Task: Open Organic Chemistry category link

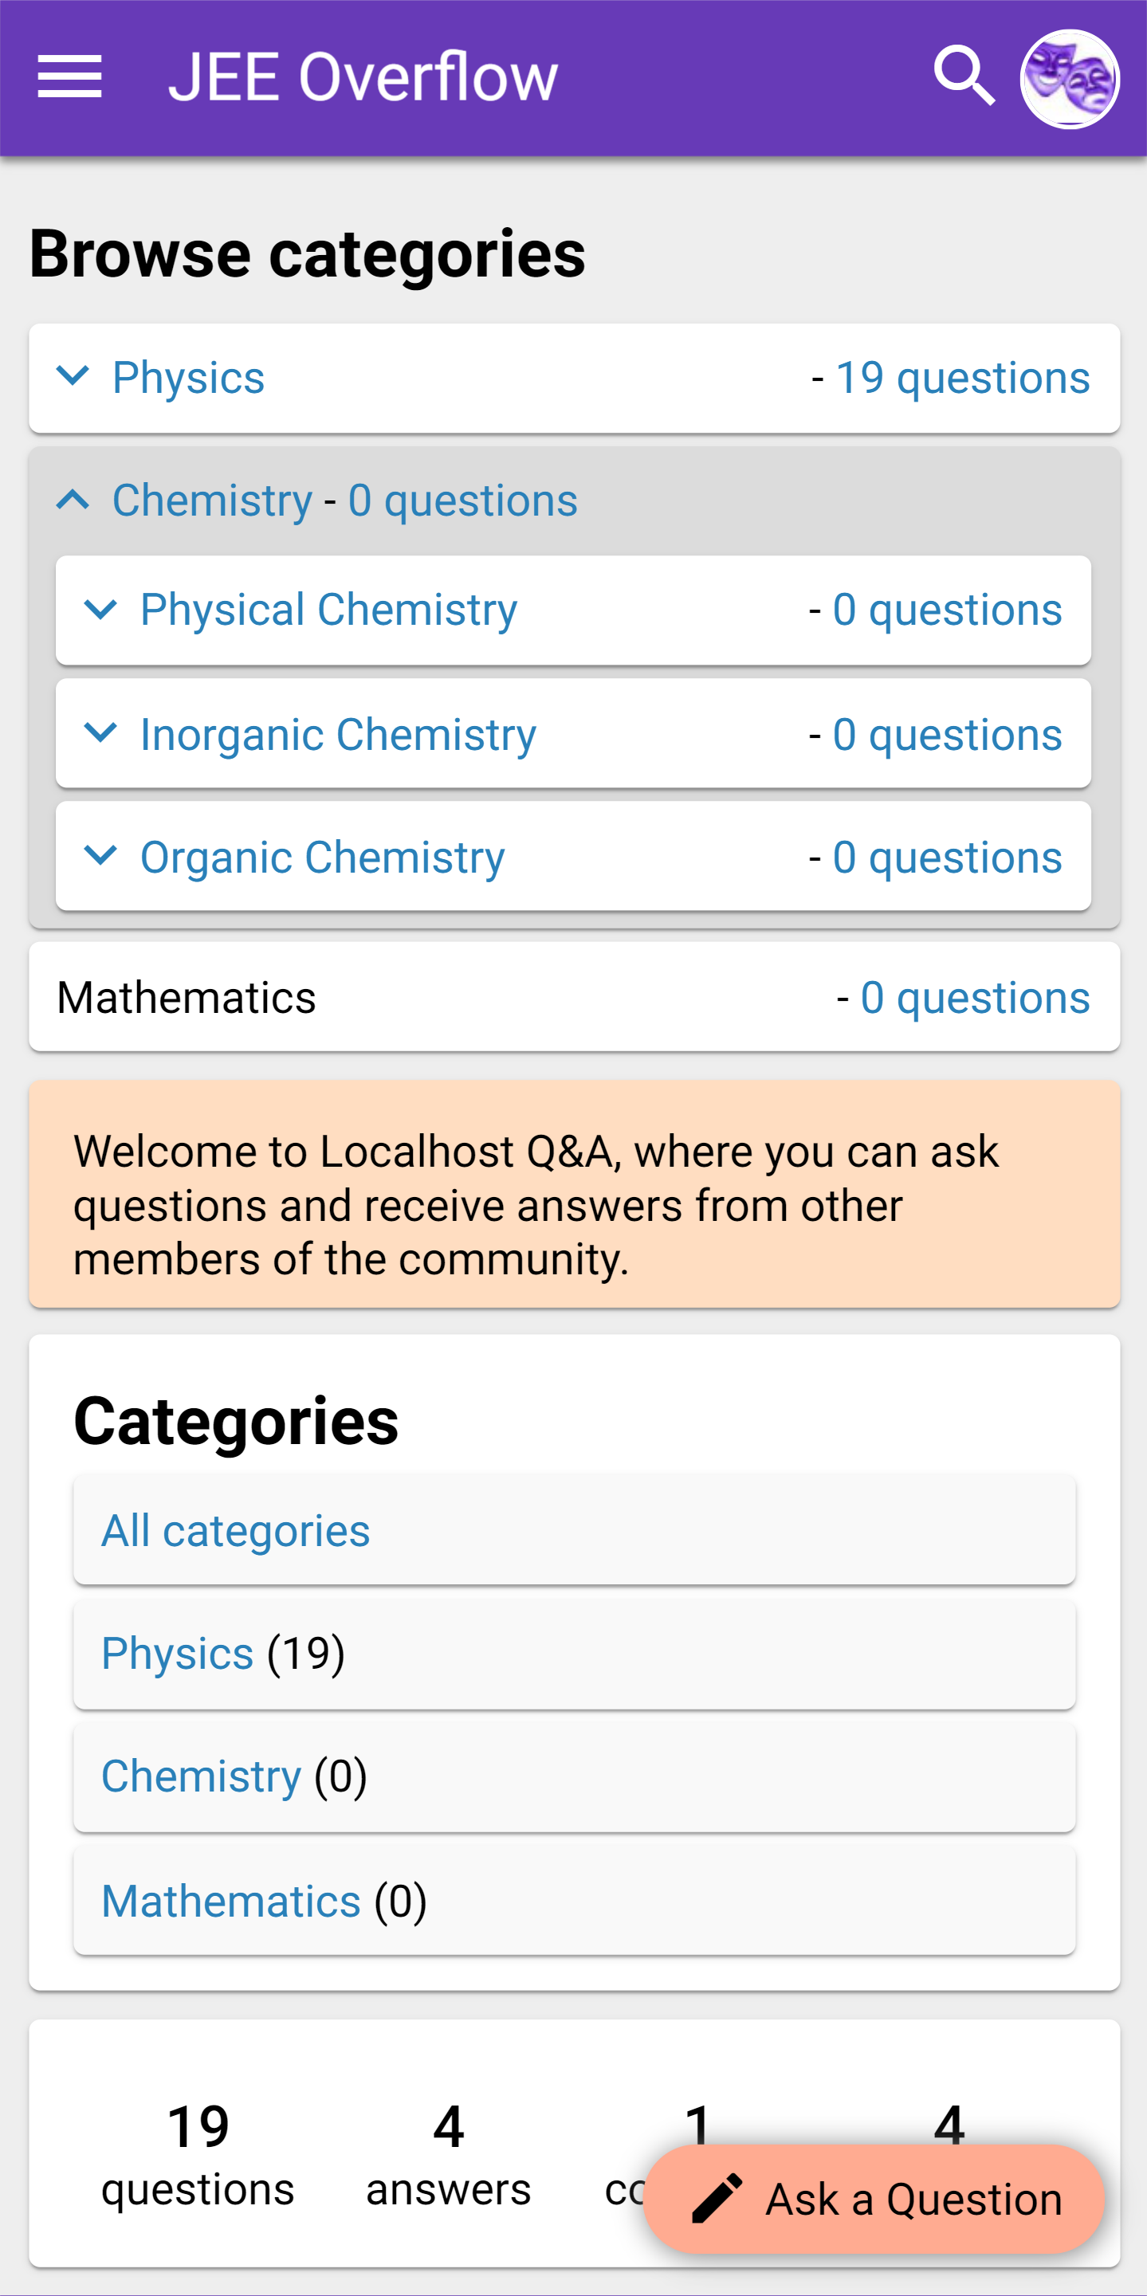Action: click(322, 858)
